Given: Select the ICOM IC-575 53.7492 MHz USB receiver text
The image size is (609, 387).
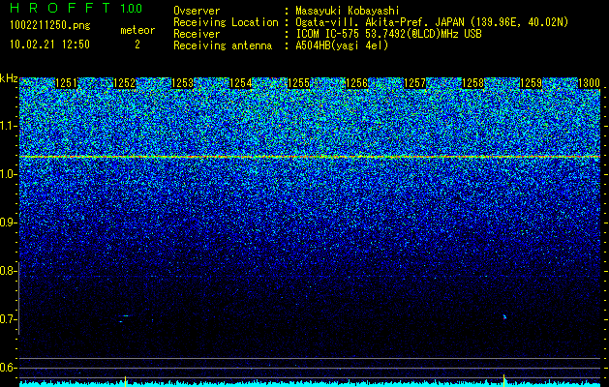Looking at the screenshot, I should (x=389, y=34).
